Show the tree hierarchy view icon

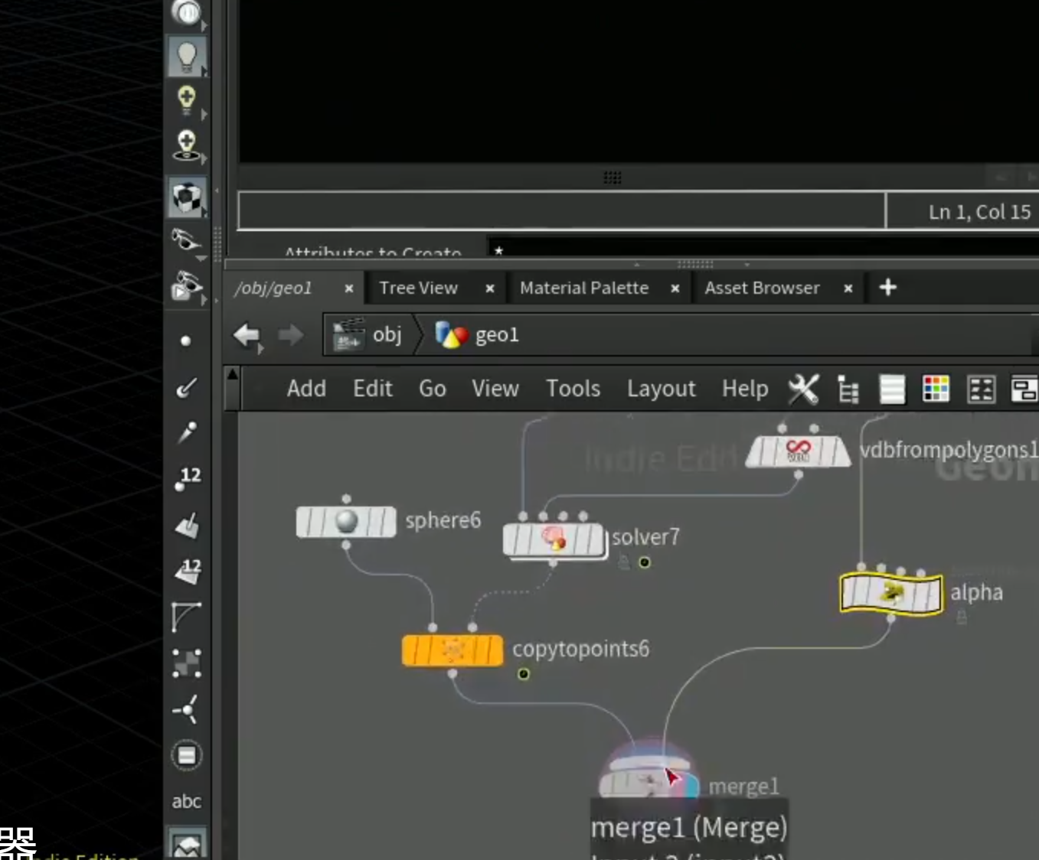click(x=848, y=389)
